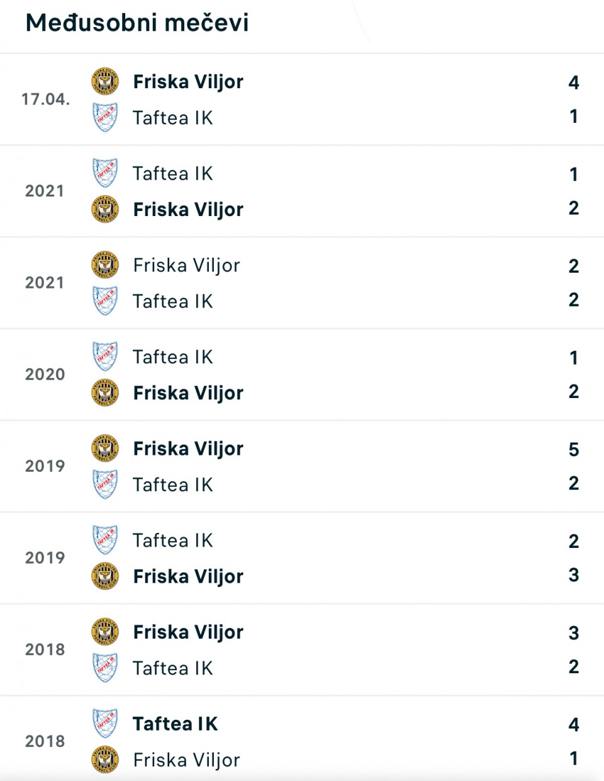Click Friska Viljor crest in 17.04. match
Image resolution: width=604 pixels, height=781 pixels.
pyautogui.click(x=105, y=82)
